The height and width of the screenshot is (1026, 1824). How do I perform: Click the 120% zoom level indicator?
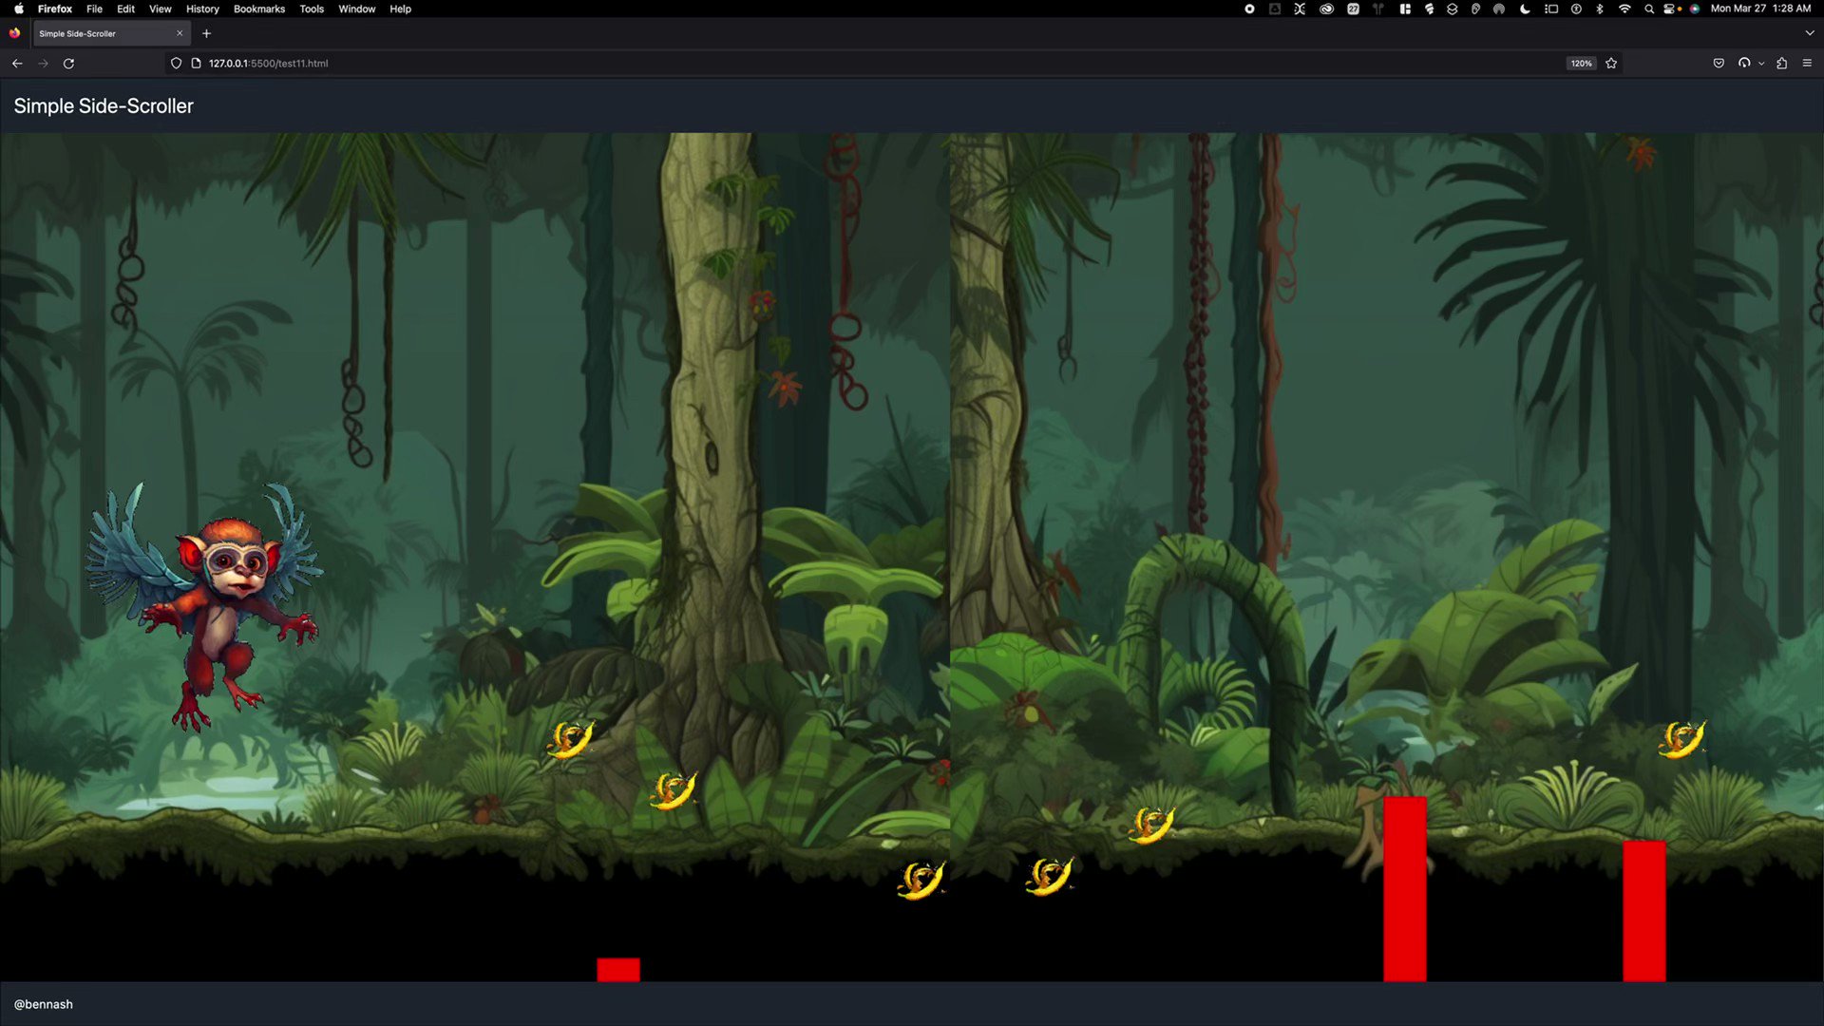tap(1580, 63)
